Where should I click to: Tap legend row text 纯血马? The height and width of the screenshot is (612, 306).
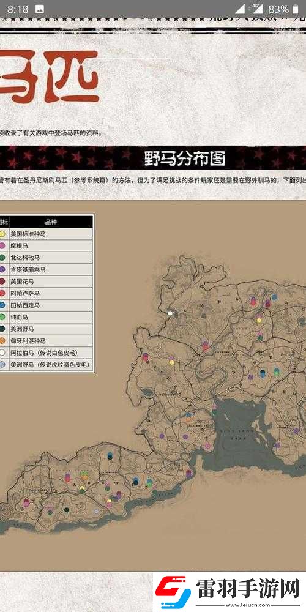(x=19, y=317)
